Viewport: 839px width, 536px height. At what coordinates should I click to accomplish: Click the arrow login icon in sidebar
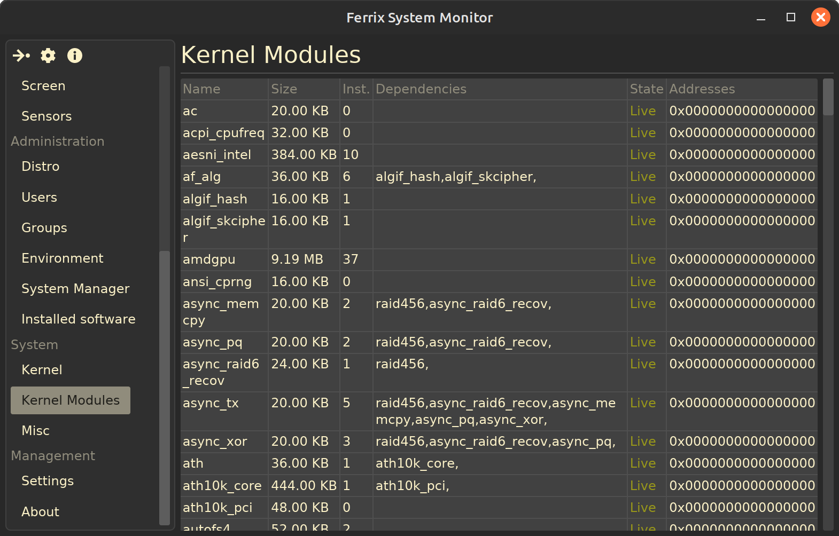coord(21,56)
